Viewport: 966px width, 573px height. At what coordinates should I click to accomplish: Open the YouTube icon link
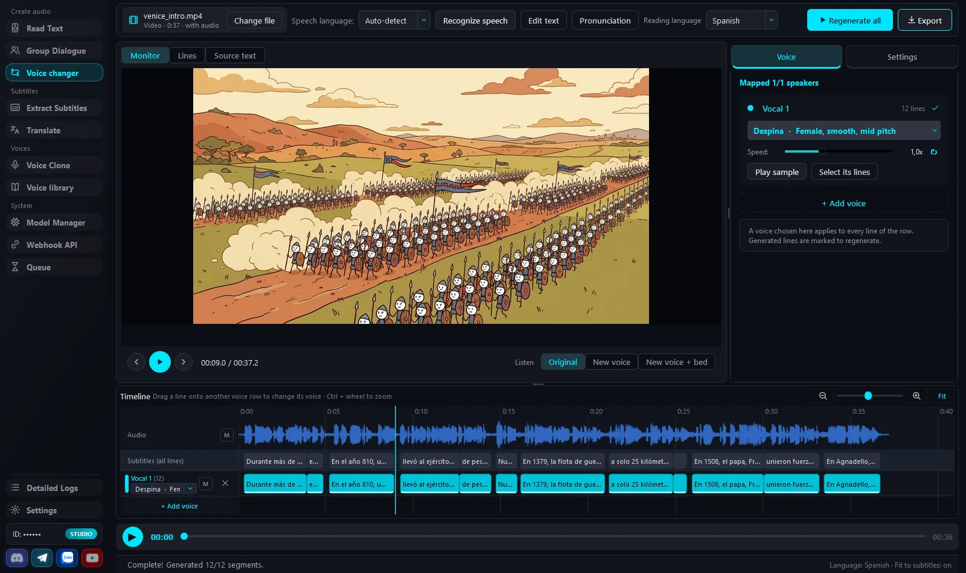(x=92, y=558)
